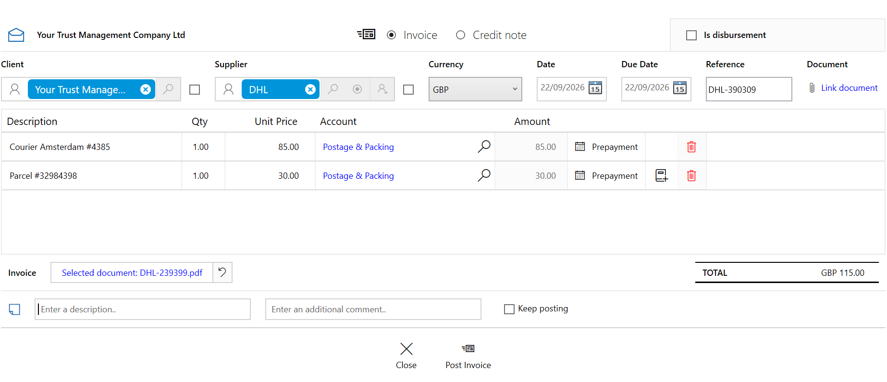The height and width of the screenshot is (382, 887).
Task: Tick the Is disbursement checkbox
Action: [691, 35]
